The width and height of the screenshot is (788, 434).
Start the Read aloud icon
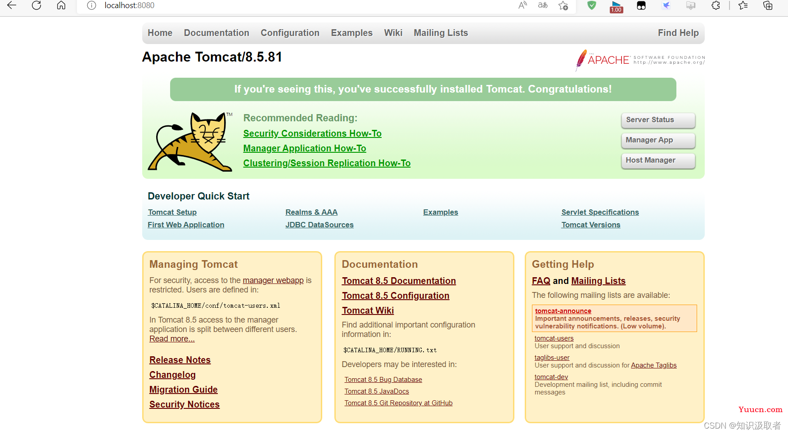pyautogui.click(x=522, y=5)
